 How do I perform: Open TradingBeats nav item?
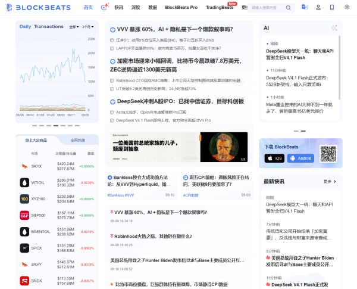220,8
